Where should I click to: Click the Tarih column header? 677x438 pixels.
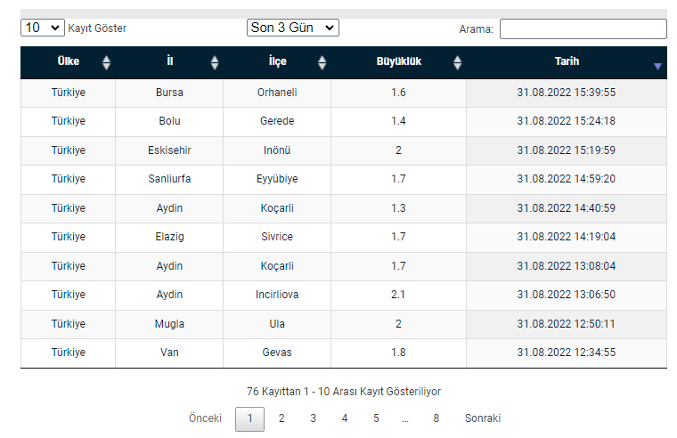tap(567, 62)
